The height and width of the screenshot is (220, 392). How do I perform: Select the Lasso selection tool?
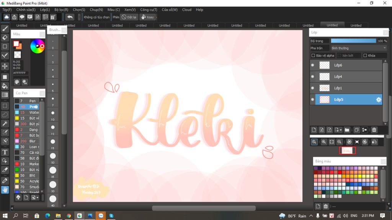[5, 115]
